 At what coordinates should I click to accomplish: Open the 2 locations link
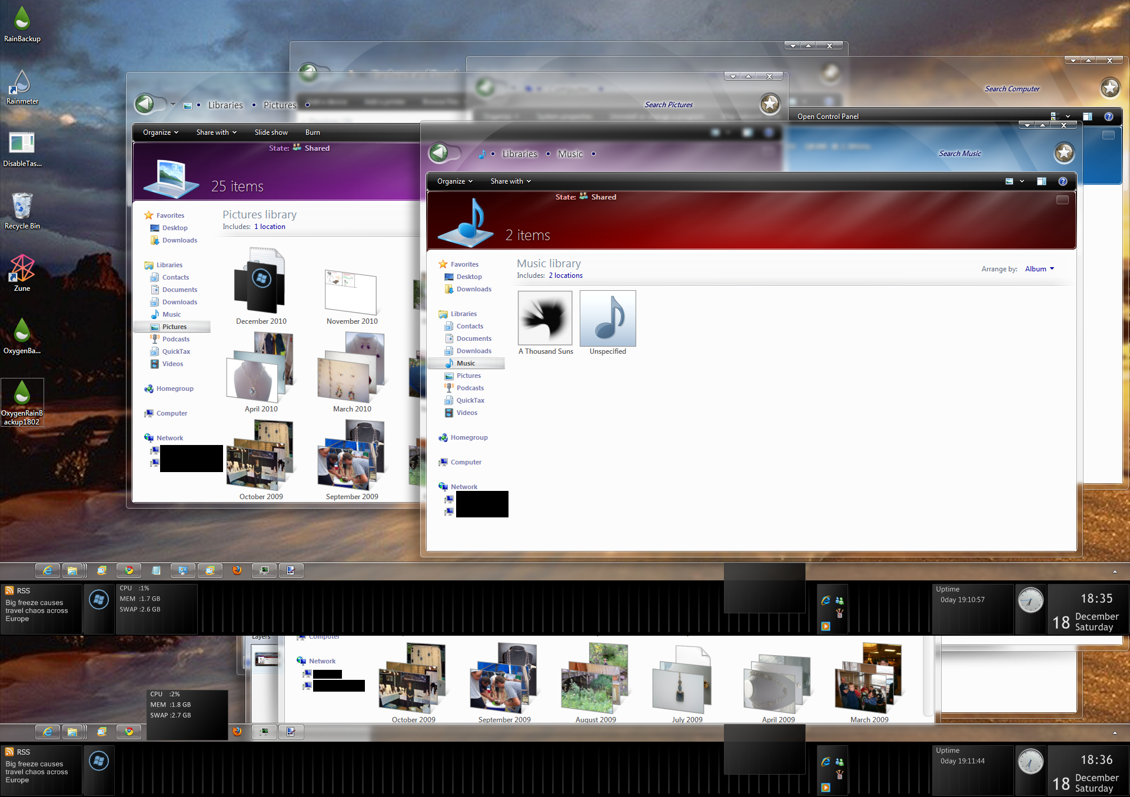[566, 275]
